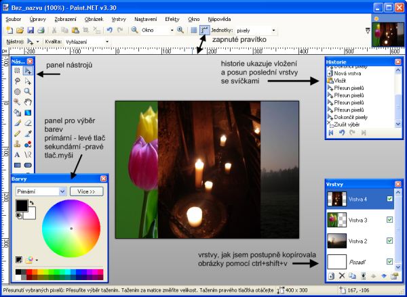The height and width of the screenshot is (297, 407).
Task: Click undo arrow in Historie panel
Action: (x=343, y=133)
